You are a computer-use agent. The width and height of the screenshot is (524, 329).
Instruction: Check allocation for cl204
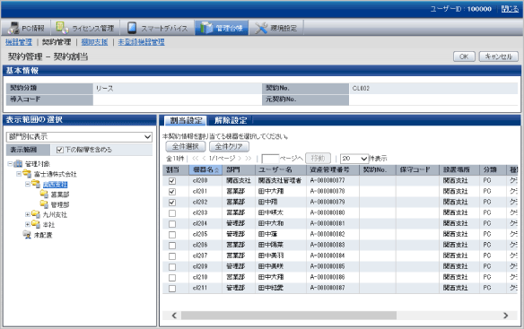(x=172, y=224)
